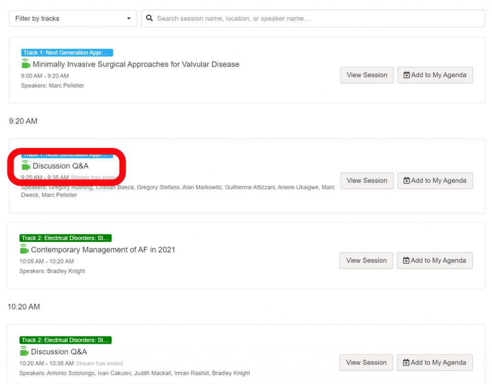Click the stream camera icon beside Minimally Invasive Surgical Approaches
The height and width of the screenshot is (384, 492).
coord(26,64)
